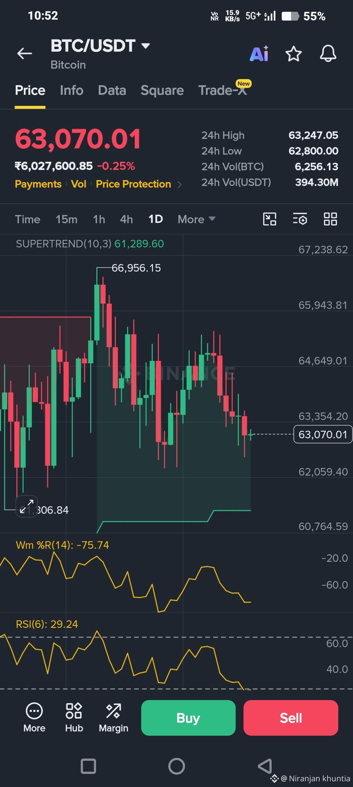Open price alert bell icon
This screenshot has height=787, width=353.
[328, 53]
